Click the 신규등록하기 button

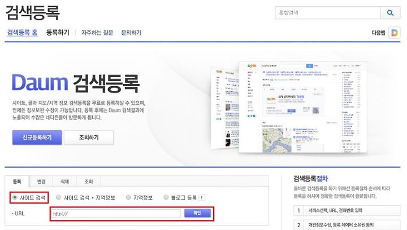[37, 138]
